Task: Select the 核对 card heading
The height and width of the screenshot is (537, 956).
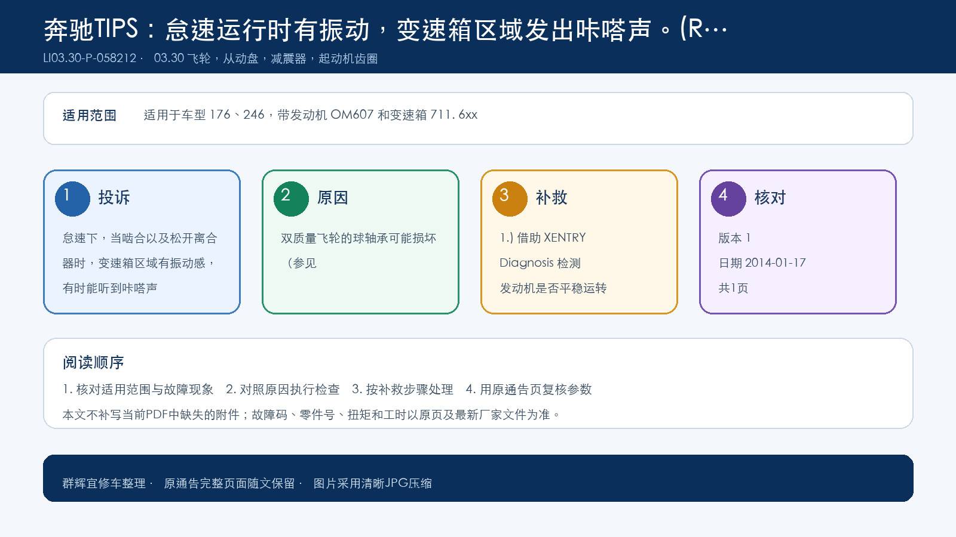Action: tap(770, 197)
